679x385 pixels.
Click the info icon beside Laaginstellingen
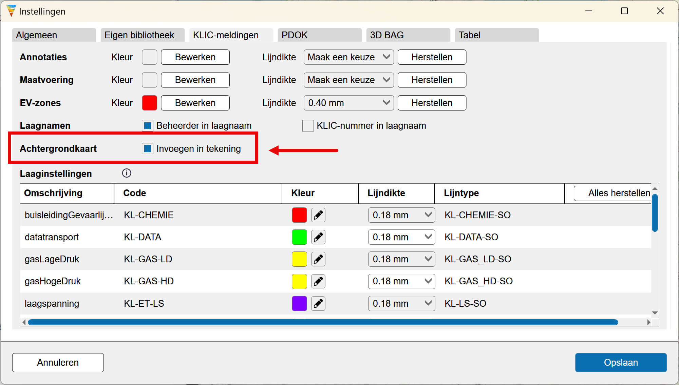point(127,173)
